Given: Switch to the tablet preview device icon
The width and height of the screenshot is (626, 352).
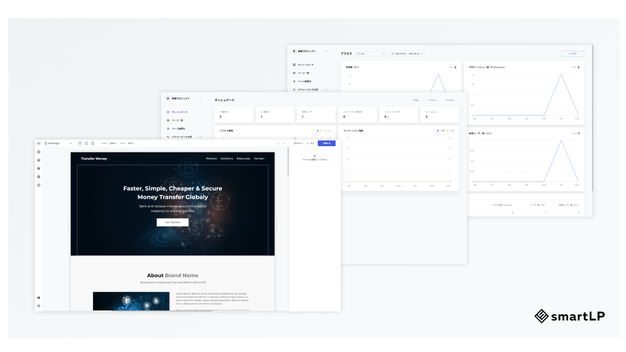Looking at the screenshot, I should [x=86, y=143].
